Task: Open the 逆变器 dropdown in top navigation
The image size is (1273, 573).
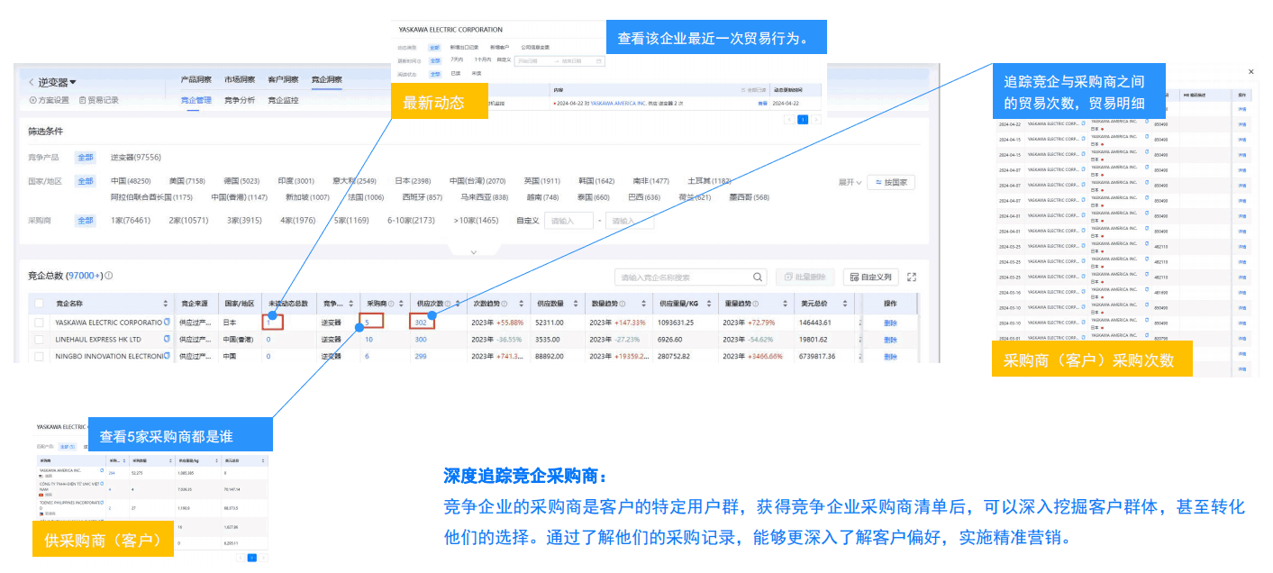Action: point(72,82)
